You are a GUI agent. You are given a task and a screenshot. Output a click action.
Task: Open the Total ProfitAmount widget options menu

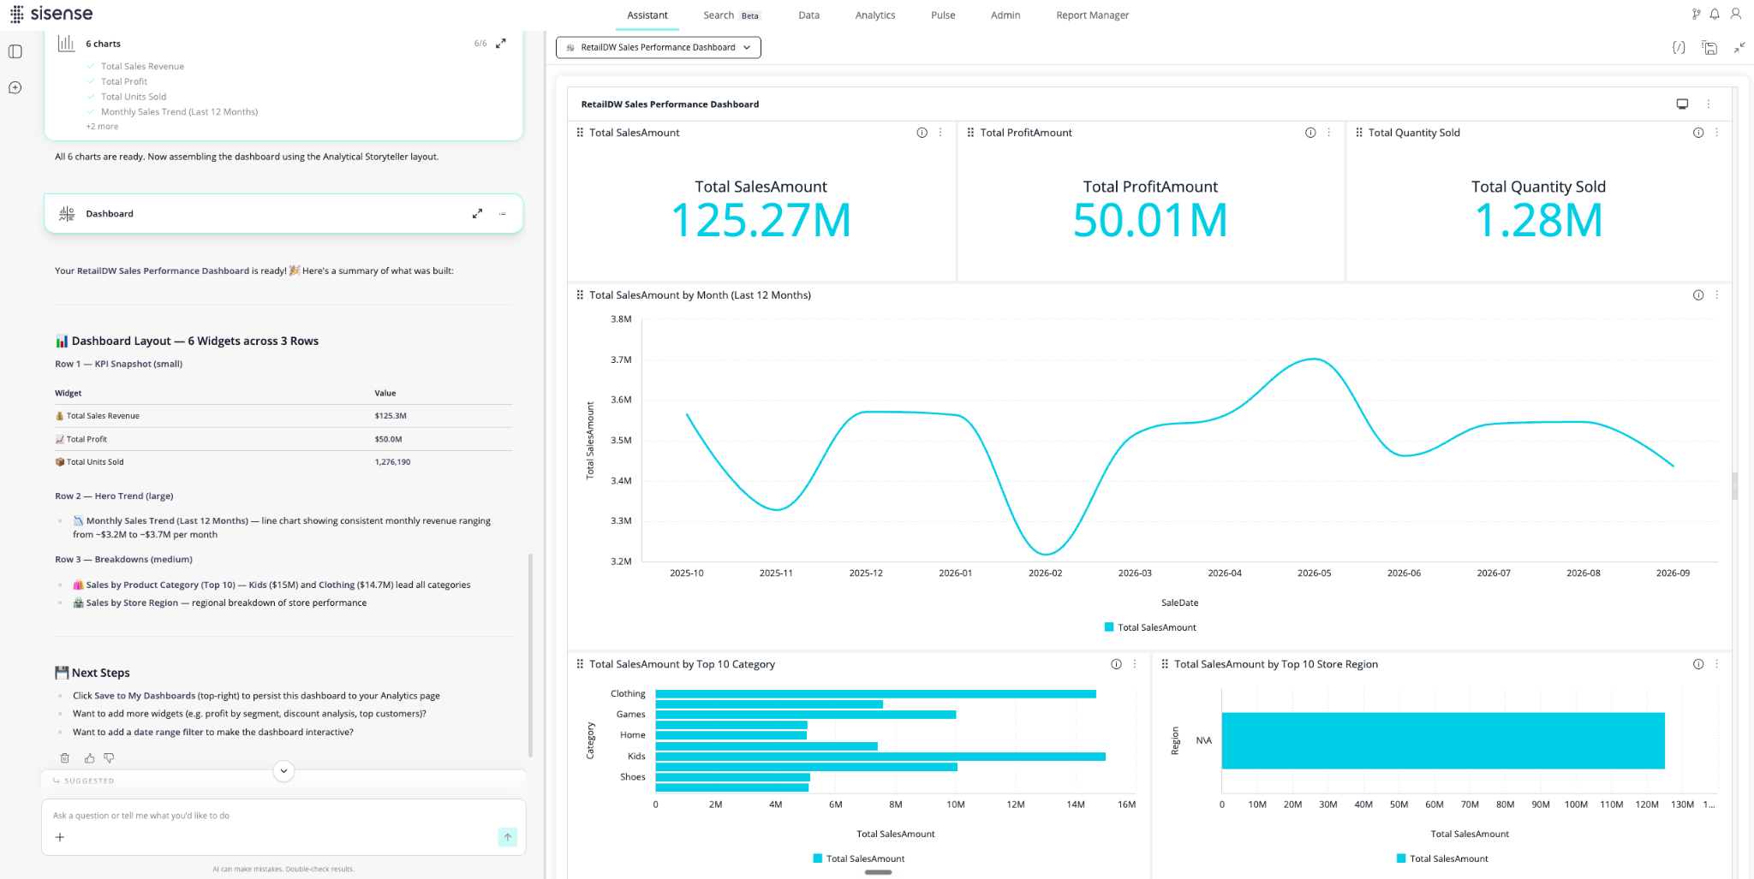1329,133
